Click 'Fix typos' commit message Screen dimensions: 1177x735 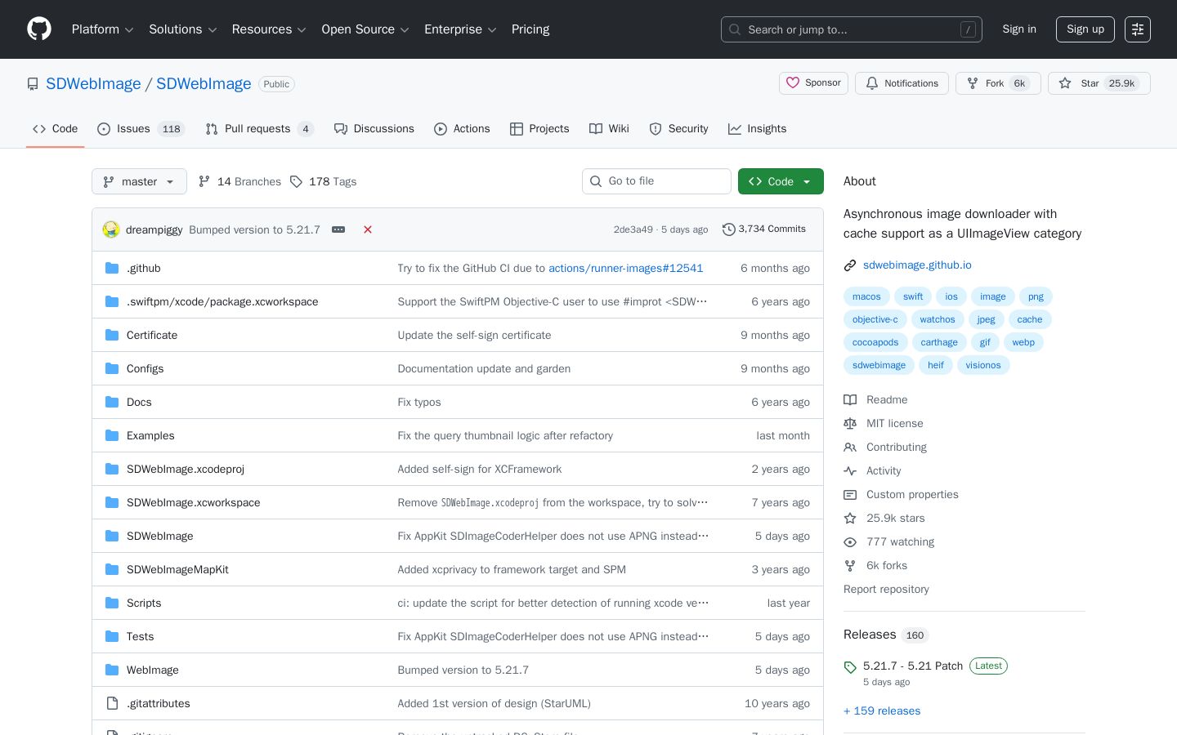pyautogui.click(x=419, y=402)
